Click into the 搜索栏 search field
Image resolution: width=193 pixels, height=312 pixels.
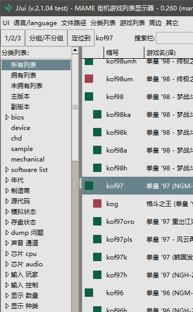[x=175, y=38]
